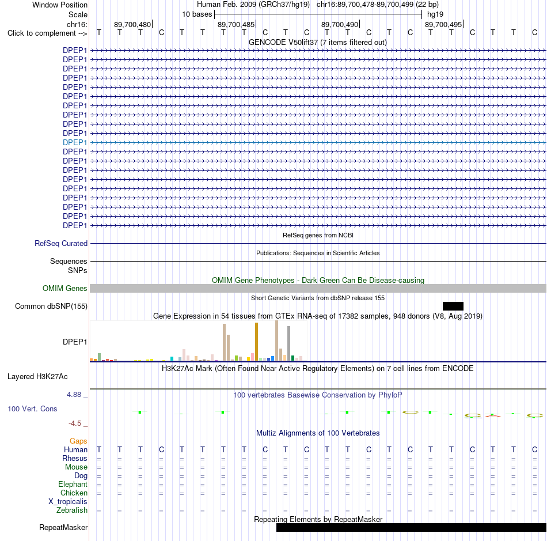Open 'Short Genetic Variants from dbSNP release 155'
The width and height of the screenshot is (547, 541).
(318, 298)
